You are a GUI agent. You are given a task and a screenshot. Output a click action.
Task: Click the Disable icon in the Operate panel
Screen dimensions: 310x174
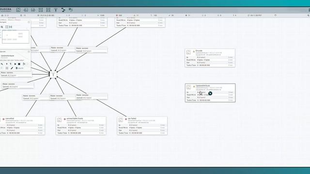click(x=11, y=64)
